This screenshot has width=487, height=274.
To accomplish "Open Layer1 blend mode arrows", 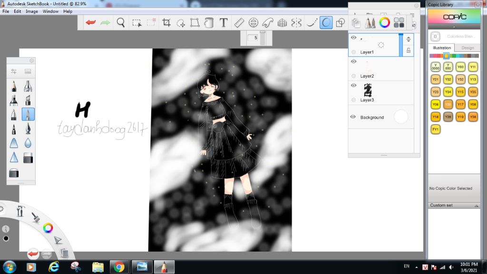I will coord(409,39).
